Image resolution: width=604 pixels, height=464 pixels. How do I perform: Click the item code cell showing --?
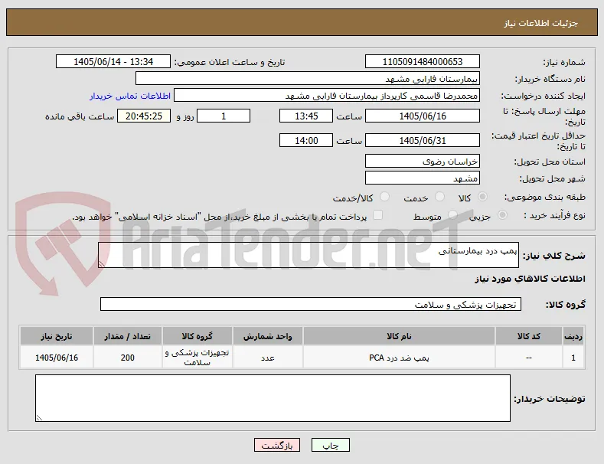click(x=528, y=358)
